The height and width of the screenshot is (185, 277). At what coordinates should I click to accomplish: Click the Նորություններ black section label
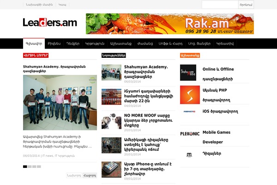click(114, 55)
